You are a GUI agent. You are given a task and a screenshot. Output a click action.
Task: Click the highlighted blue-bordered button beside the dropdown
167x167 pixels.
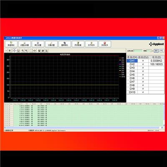tap(156, 51)
